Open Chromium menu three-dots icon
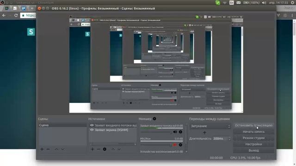This screenshot has width=296, height=166. pos(292,15)
